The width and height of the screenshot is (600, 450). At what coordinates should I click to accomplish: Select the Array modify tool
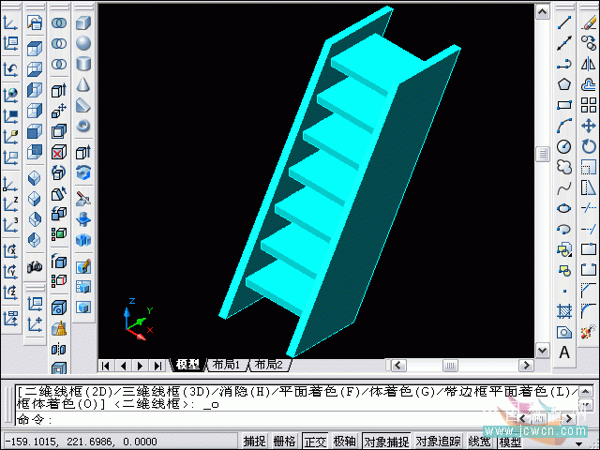coord(589,105)
